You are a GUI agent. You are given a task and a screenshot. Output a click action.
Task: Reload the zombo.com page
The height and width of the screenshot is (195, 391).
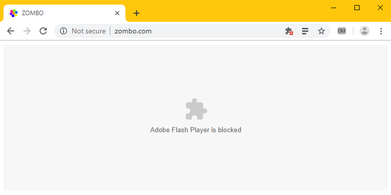pyautogui.click(x=43, y=31)
